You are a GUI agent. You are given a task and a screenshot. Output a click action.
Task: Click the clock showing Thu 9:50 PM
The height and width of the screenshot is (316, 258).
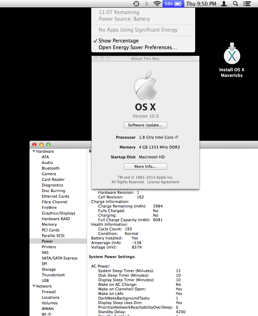201,4
